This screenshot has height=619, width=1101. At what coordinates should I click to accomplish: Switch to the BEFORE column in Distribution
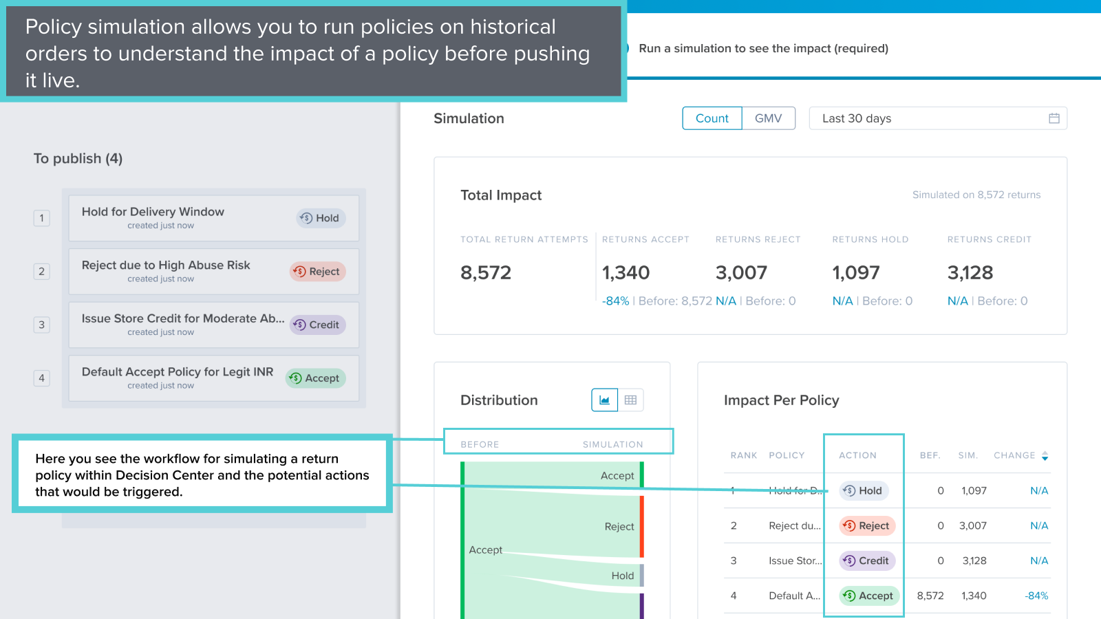pos(480,444)
